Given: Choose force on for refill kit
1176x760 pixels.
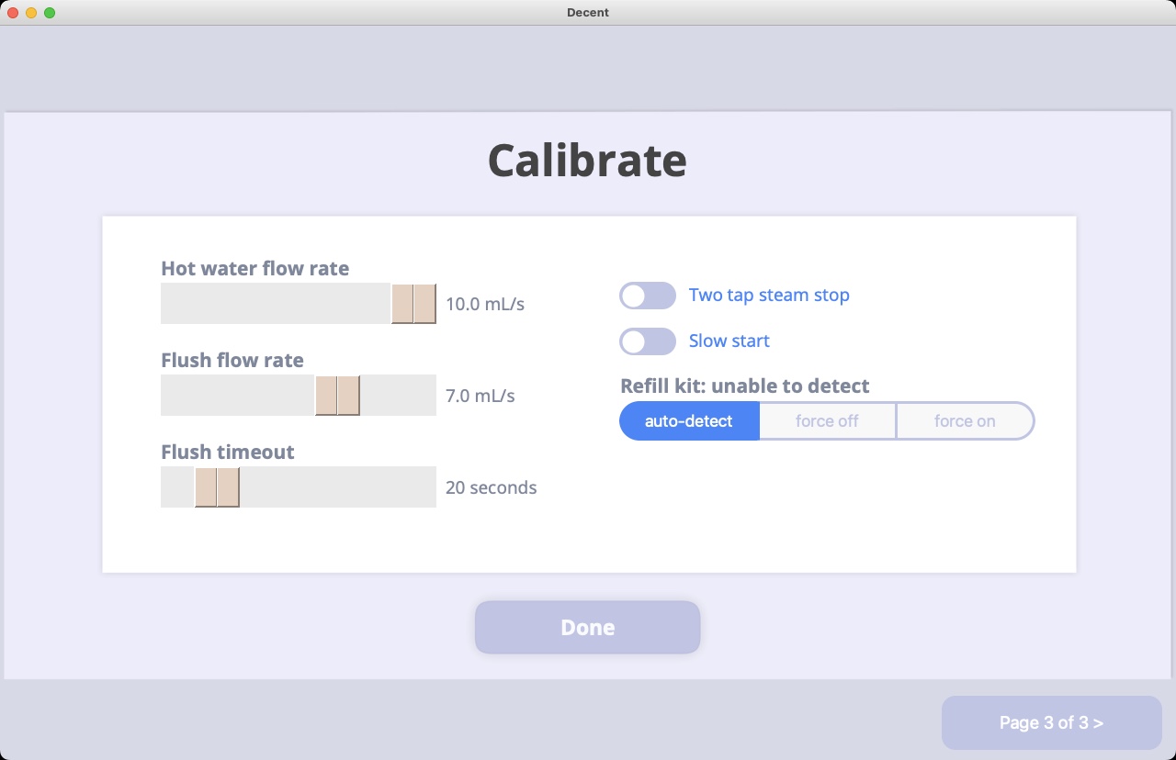Looking at the screenshot, I should 966,421.
